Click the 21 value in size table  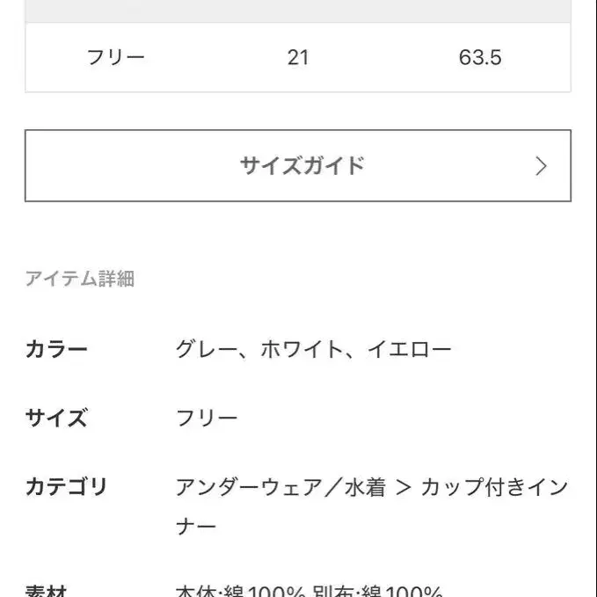click(x=298, y=58)
